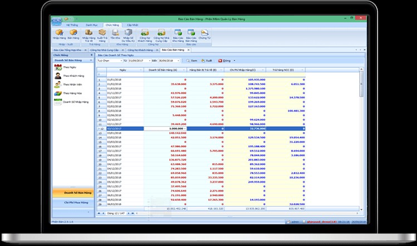The width and height of the screenshot is (417, 246).
Task: Click 1.375.980.100 in Chi Phí Nhập Hàng column
Action: coord(256,88)
